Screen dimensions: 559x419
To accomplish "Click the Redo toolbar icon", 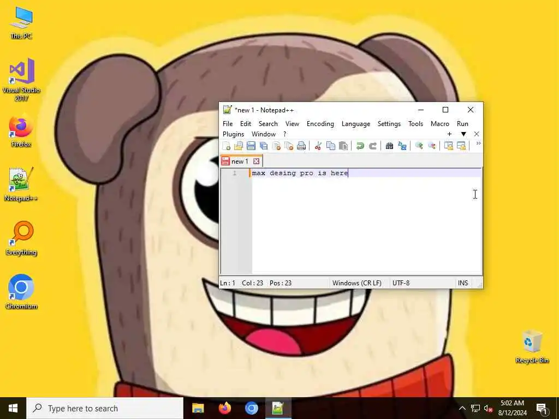I will click(372, 146).
